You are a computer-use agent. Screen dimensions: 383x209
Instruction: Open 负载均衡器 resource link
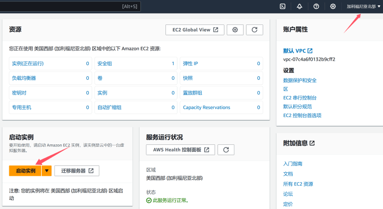(x=24, y=78)
